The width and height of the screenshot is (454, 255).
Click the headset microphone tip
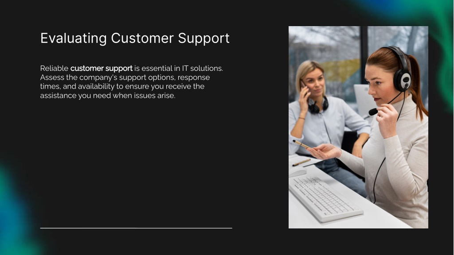(373, 112)
